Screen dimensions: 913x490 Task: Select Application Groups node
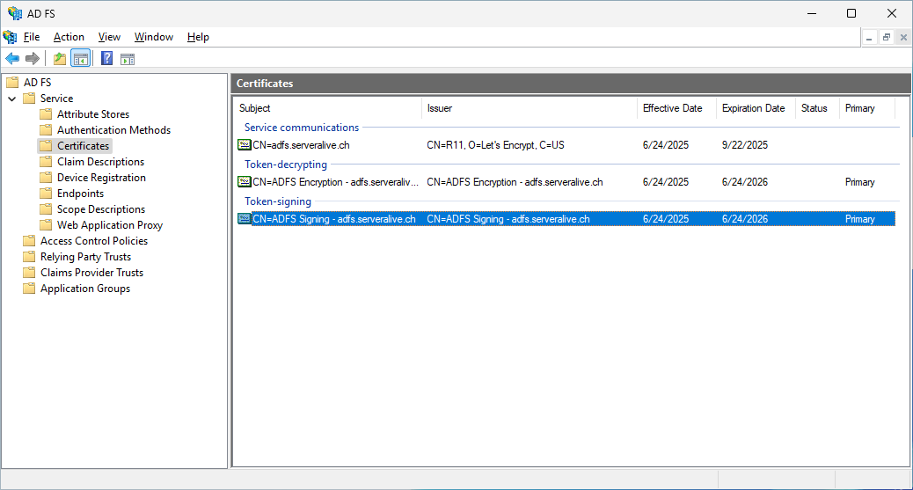(85, 289)
